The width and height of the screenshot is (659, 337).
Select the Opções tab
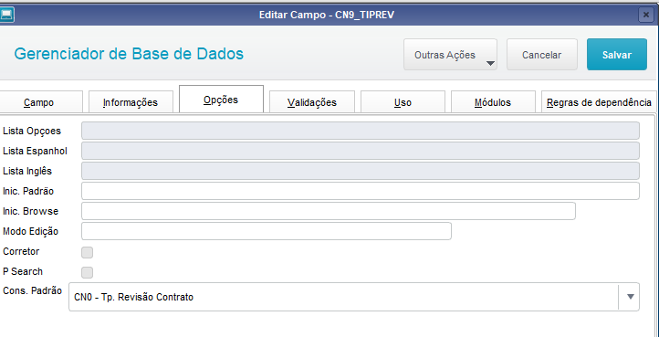click(x=221, y=100)
